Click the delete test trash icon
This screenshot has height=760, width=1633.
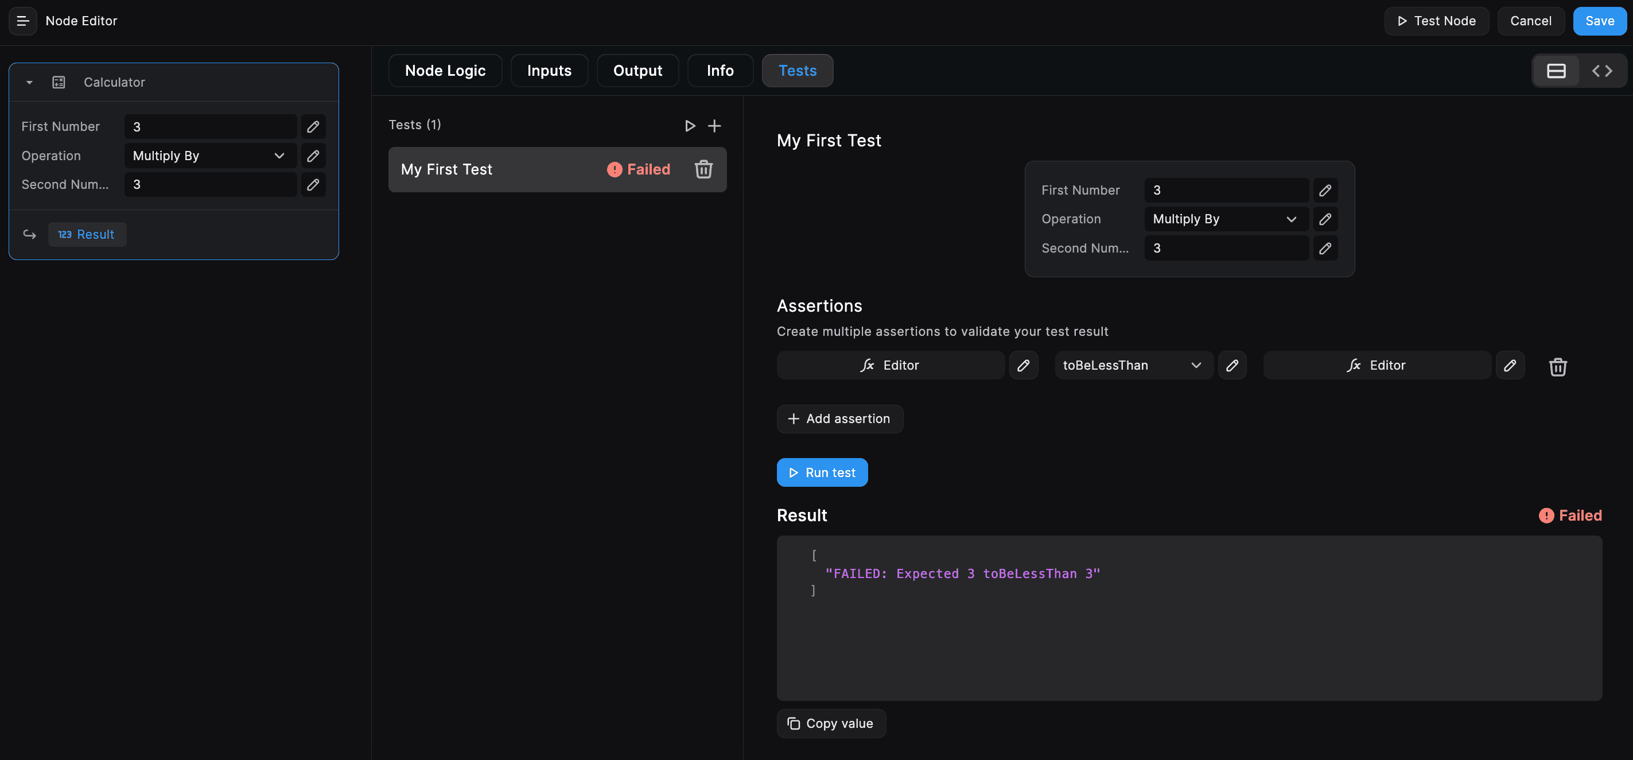[704, 169]
